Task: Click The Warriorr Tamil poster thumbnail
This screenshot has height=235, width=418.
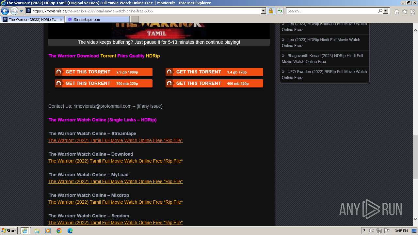Action: [159, 31]
